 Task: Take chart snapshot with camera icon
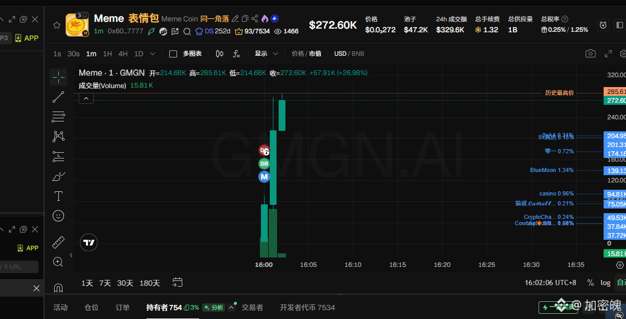click(x=590, y=54)
